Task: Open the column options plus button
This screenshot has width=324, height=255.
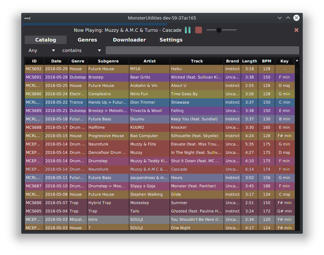Action: click(297, 61)
